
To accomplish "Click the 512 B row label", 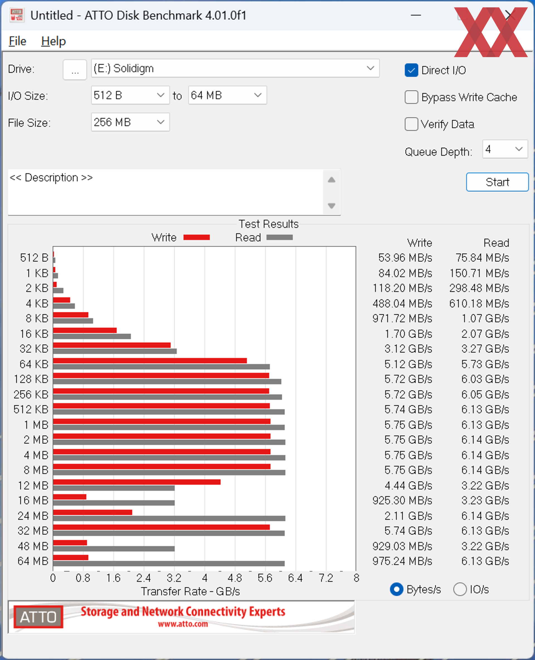I will 34,258.
